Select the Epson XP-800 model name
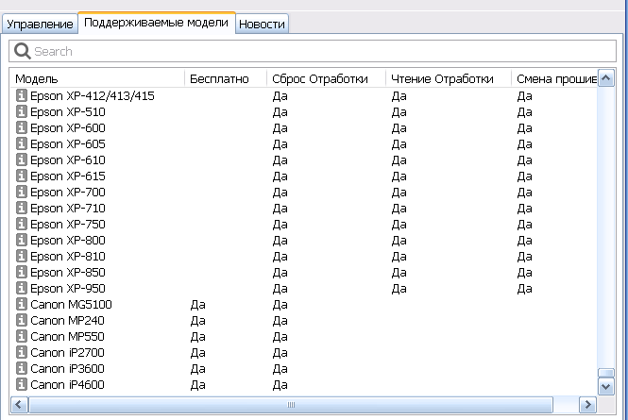 [68, 240]
